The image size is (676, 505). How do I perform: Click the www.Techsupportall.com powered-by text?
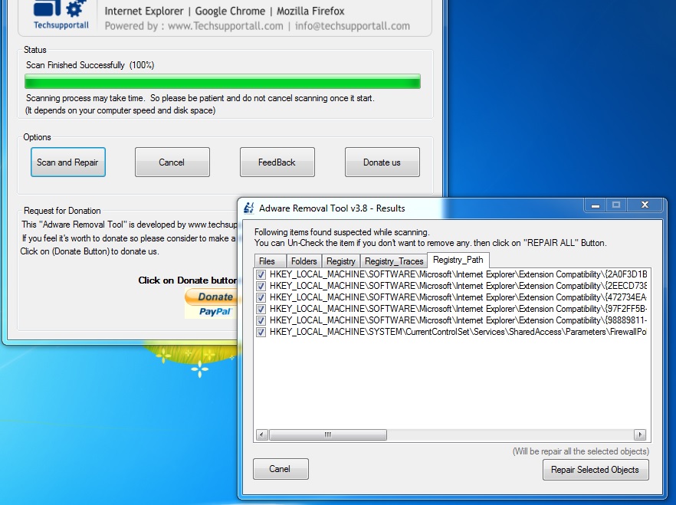(225, 26)
